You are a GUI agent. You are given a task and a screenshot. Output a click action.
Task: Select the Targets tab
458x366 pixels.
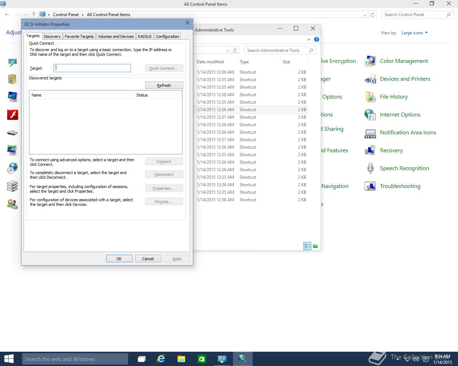coord(33,36)
